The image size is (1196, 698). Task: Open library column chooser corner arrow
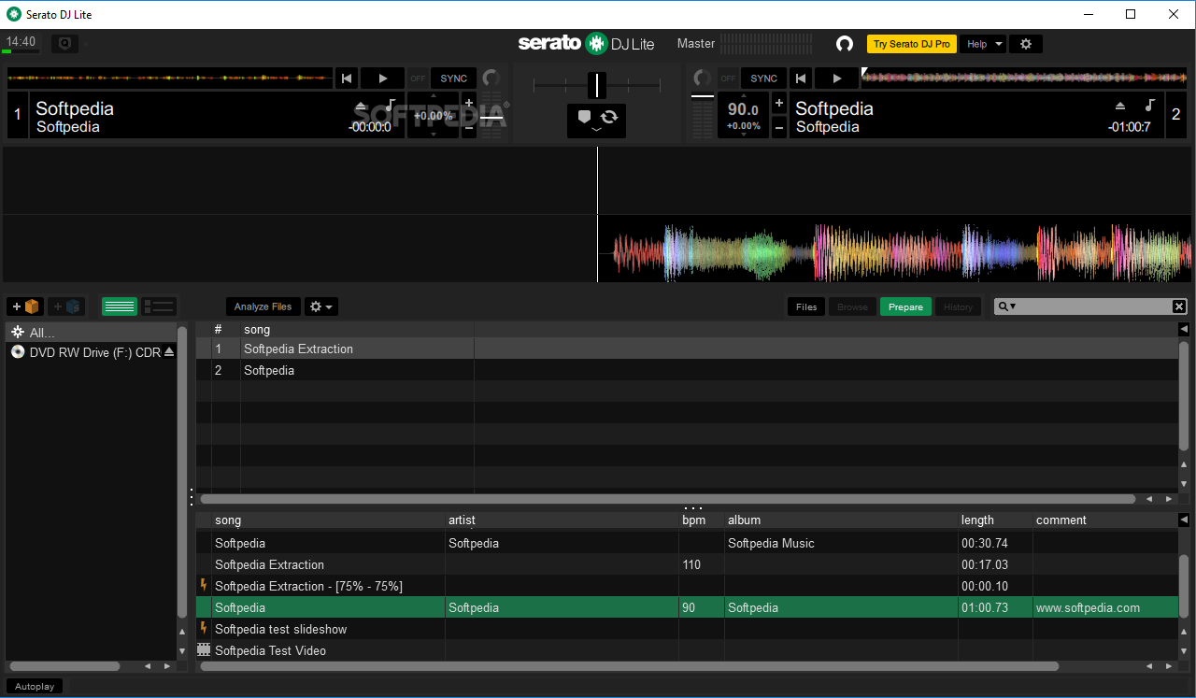click(1184, 520)
